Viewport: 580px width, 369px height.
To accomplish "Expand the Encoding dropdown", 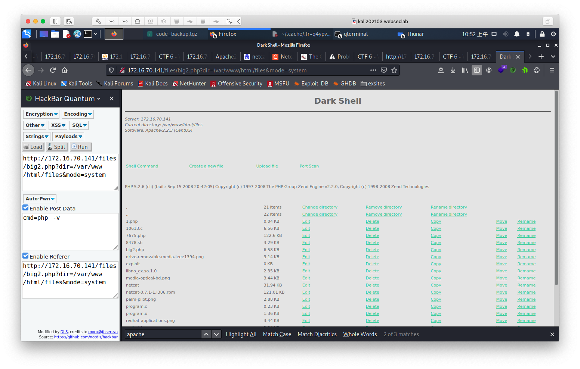I will [78, 114].
